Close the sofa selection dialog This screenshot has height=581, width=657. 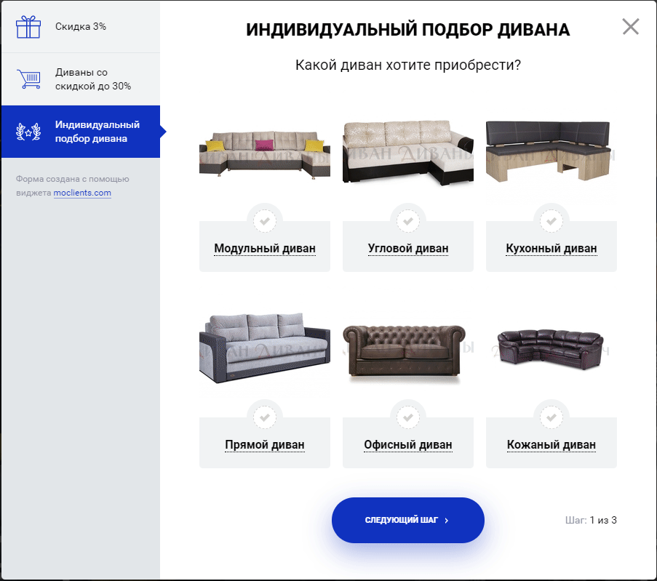[x=631, y=27]
